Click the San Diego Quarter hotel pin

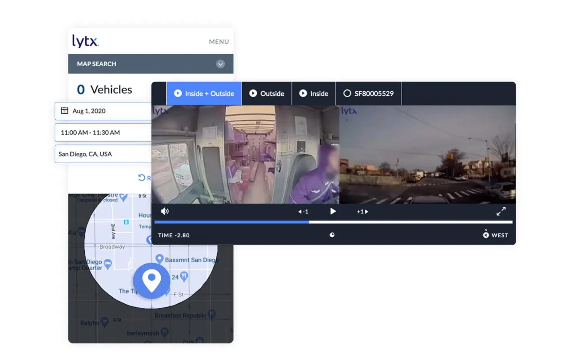coord(108,264)
